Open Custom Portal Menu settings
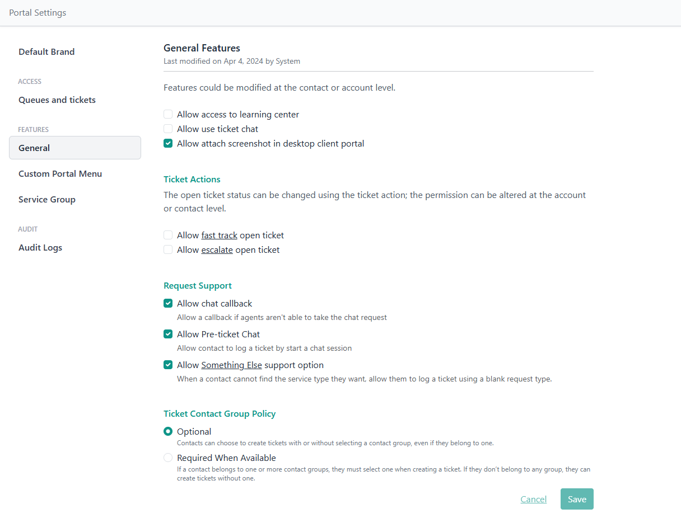 point(60,173)
